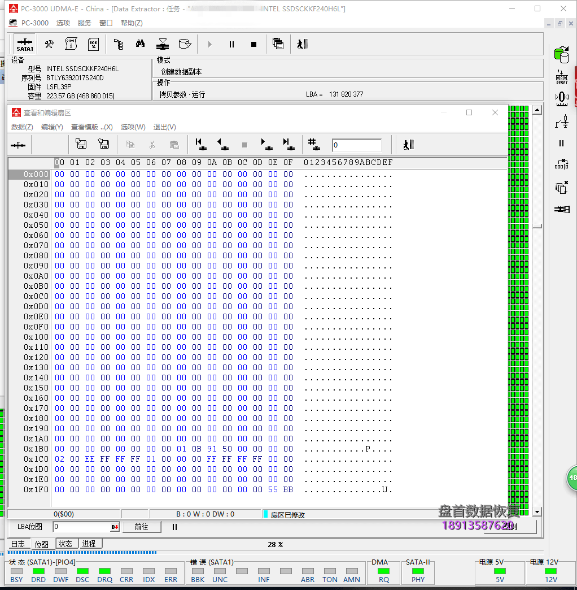The height and width of the screenshot is (590, 577).
Task: Select hex byte EE in row 0x1C0
Action: [x=90, y=459]
